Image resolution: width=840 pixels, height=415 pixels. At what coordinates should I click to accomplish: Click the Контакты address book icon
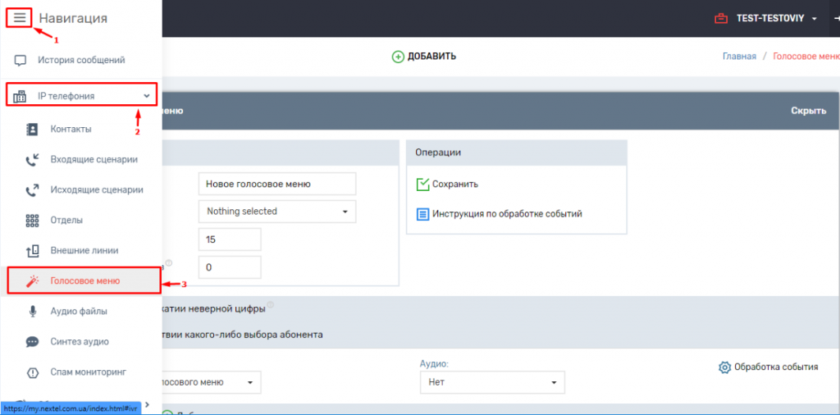[x=32, y=129]
